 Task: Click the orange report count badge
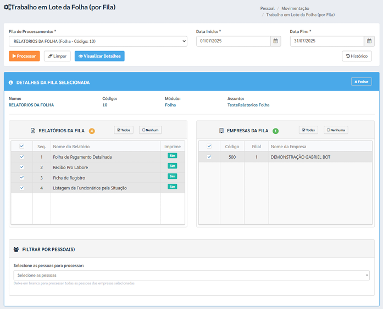[92, 131]
